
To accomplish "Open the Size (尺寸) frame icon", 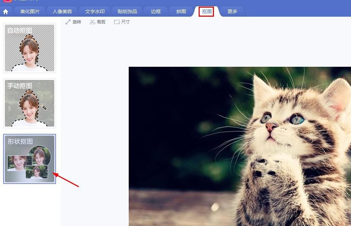I will (x=117, y=22).
